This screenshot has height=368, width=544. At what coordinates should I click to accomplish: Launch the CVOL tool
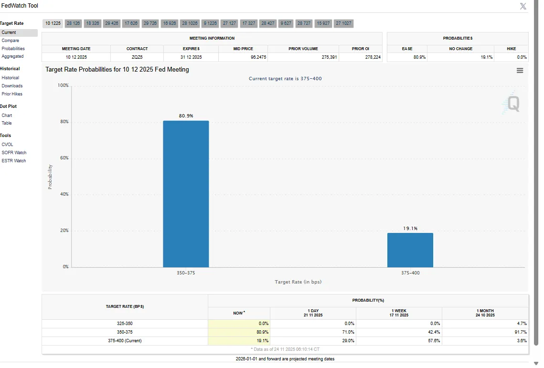coord(7,145)
